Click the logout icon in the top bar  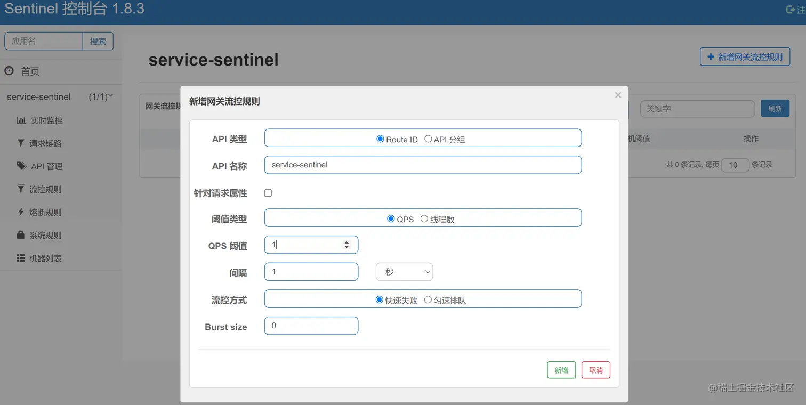click(x=791, y=10)
